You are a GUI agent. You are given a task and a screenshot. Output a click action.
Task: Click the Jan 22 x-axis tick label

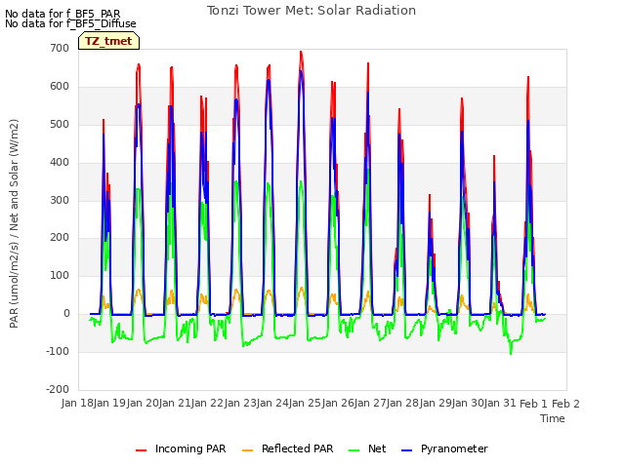pos(208,404)
